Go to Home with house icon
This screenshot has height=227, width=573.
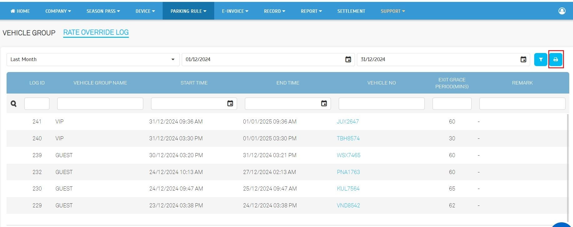[20, 11]
